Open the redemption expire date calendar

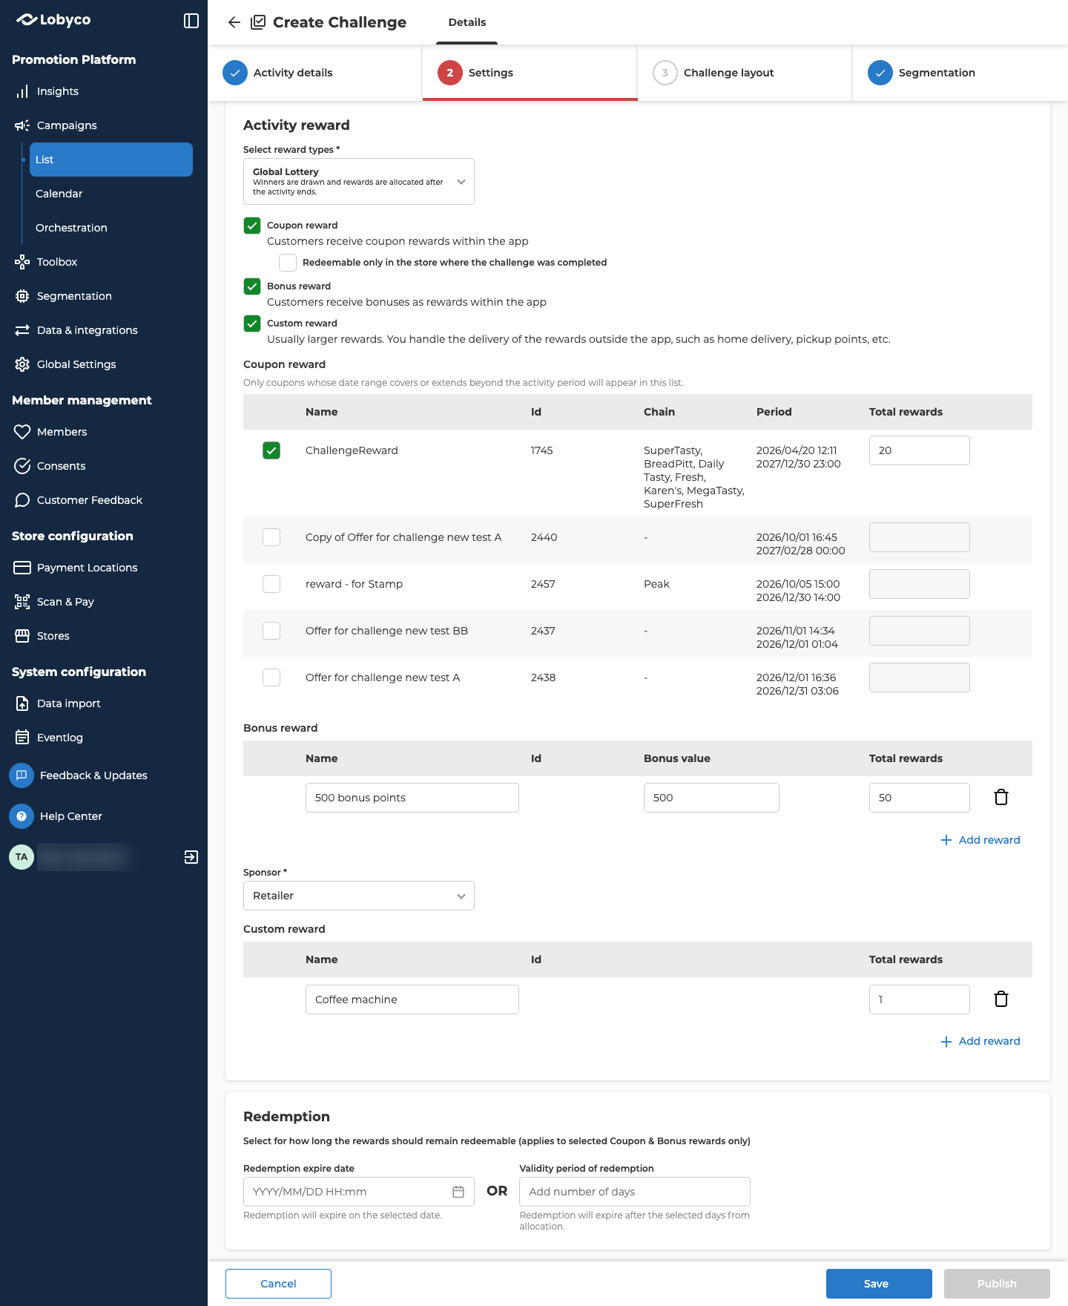coord(458,1192)
